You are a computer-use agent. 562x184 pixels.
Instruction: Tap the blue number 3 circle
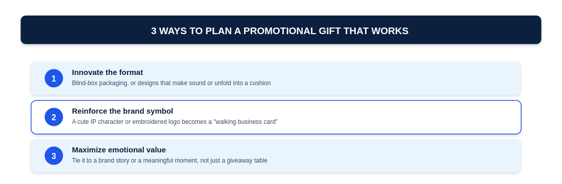54,156
